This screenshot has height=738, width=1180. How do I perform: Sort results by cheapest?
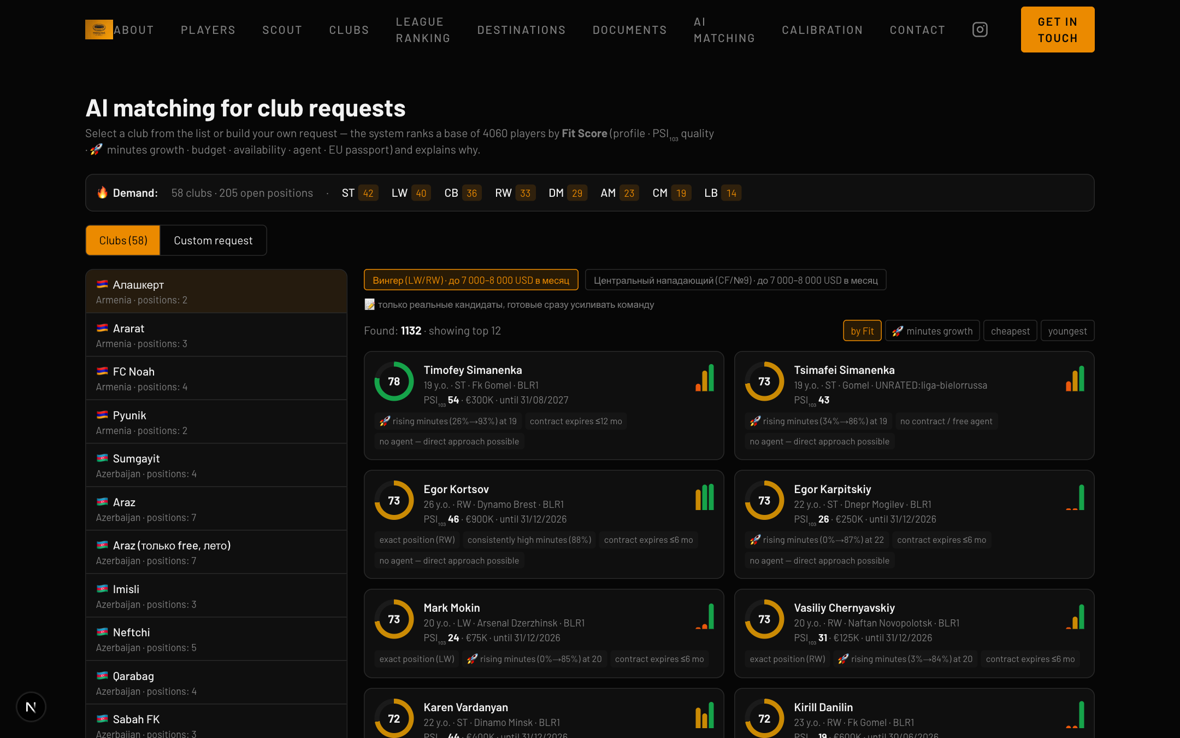click(1010, 331)
